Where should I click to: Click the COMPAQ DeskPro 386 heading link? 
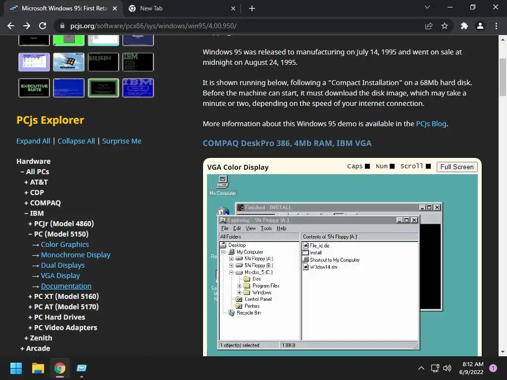click(287, 143)
